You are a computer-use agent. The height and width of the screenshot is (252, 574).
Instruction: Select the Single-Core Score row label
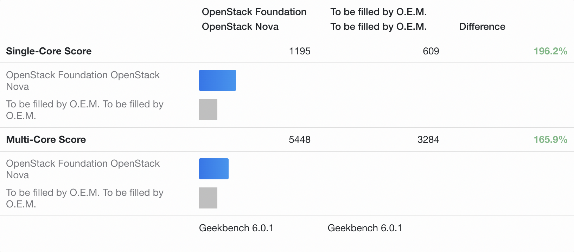pos(49,51)
